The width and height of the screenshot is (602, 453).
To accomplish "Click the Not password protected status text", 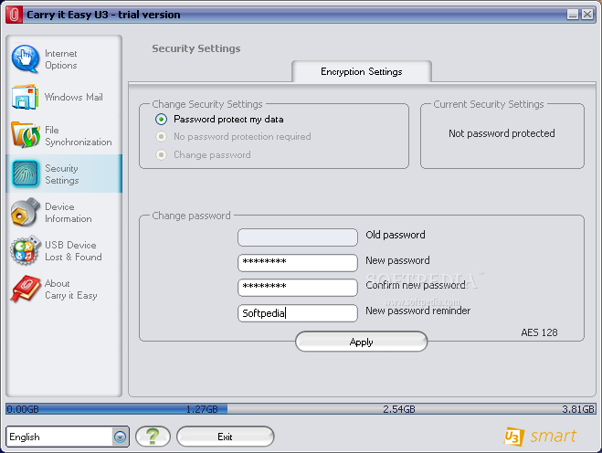I will pos(502,133).
